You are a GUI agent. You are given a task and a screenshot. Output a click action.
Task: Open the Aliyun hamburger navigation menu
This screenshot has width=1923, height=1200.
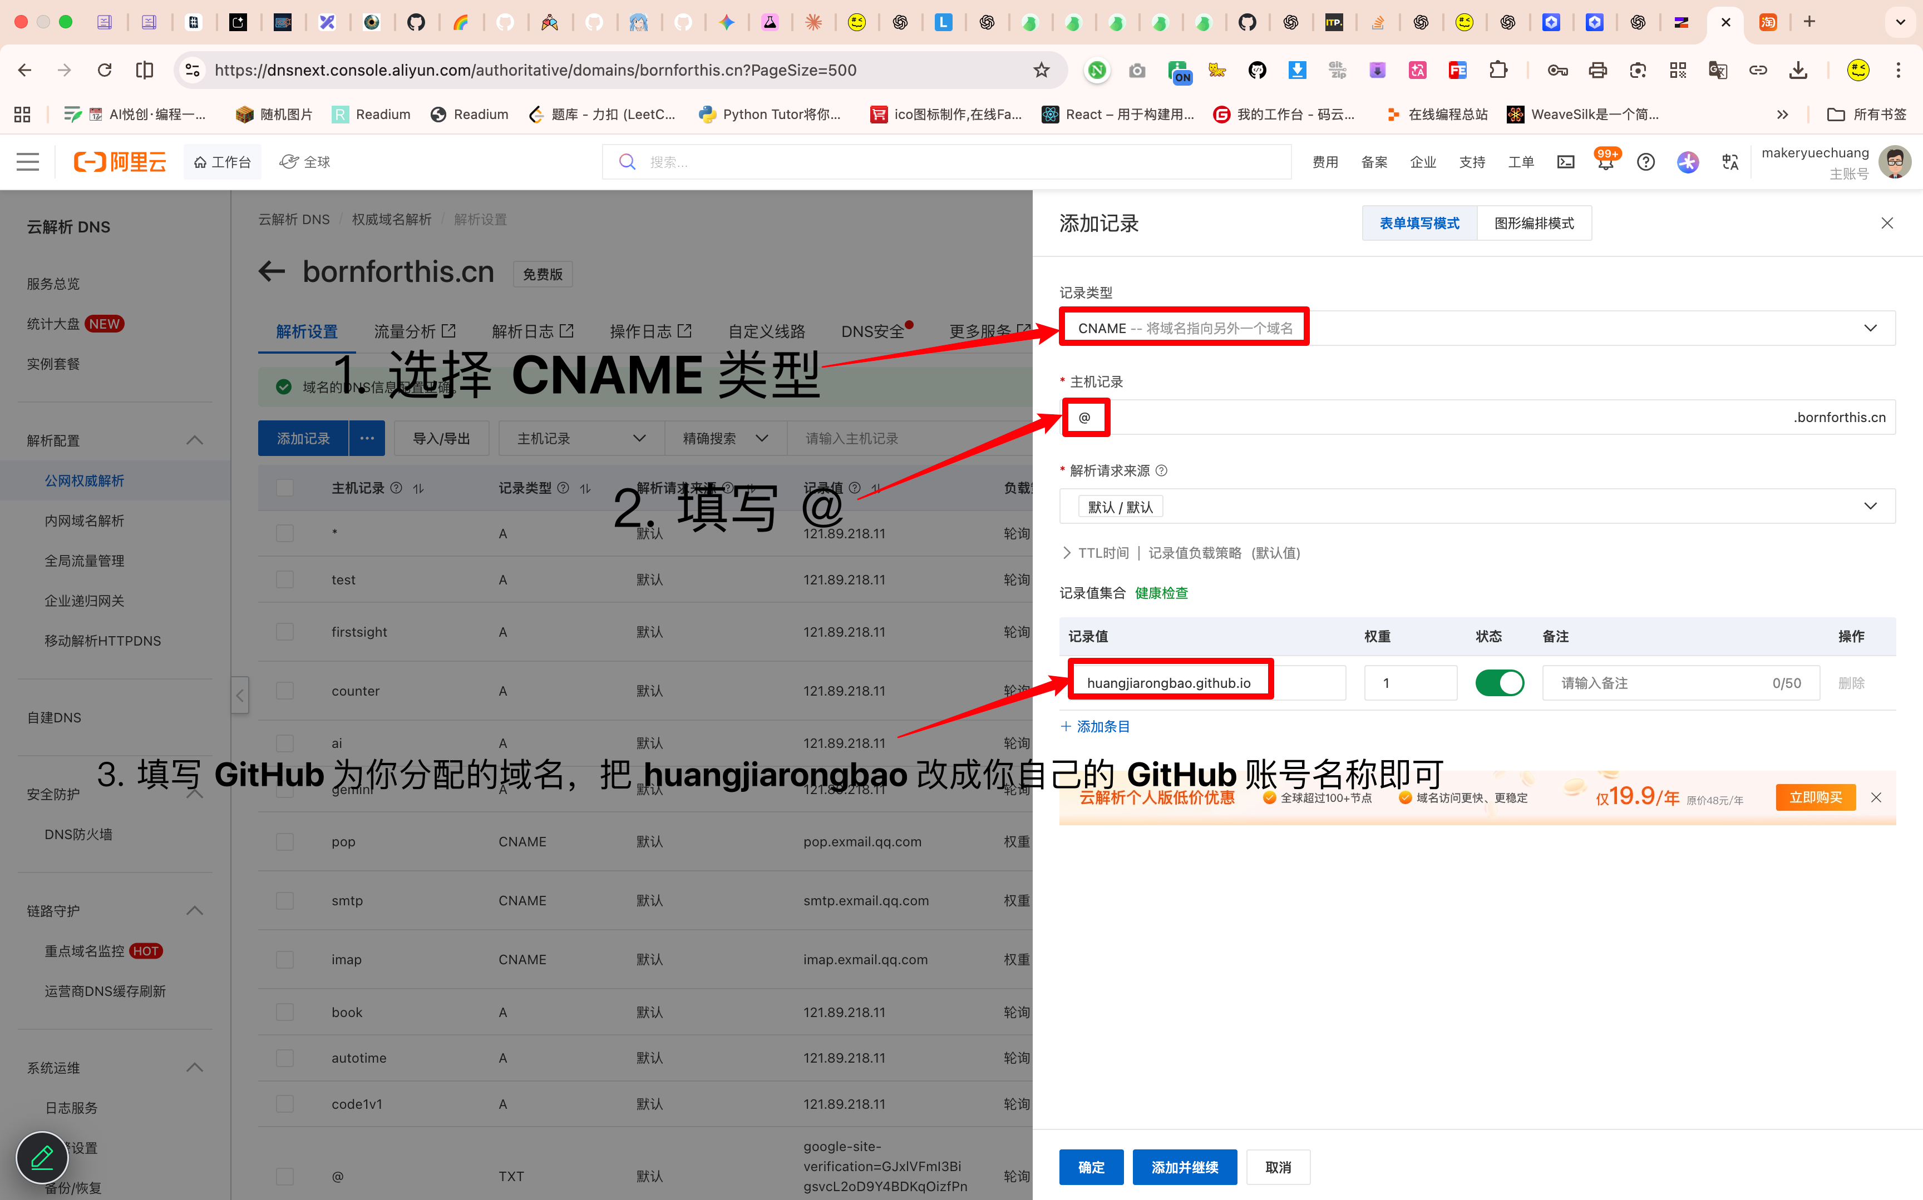28,162
